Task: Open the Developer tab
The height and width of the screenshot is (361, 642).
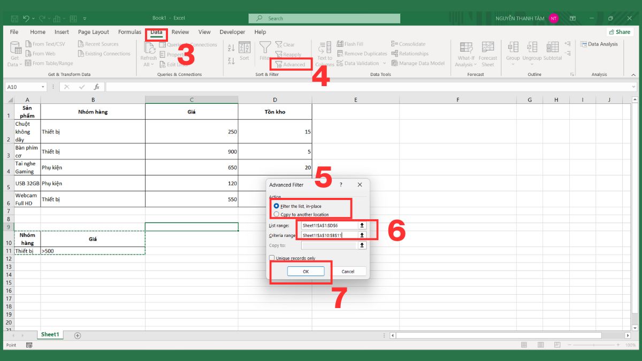Action: [x=232, y=32]
